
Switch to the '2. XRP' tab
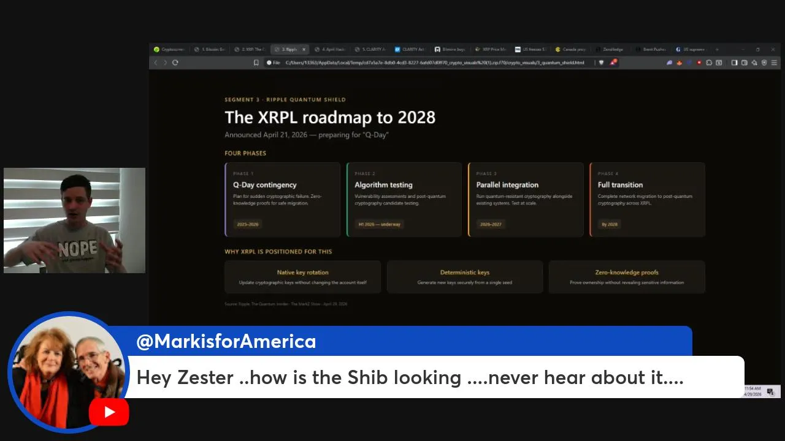tap(250, 50)
